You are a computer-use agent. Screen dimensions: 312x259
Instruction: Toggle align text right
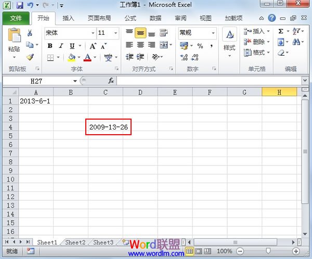(152, 45)
